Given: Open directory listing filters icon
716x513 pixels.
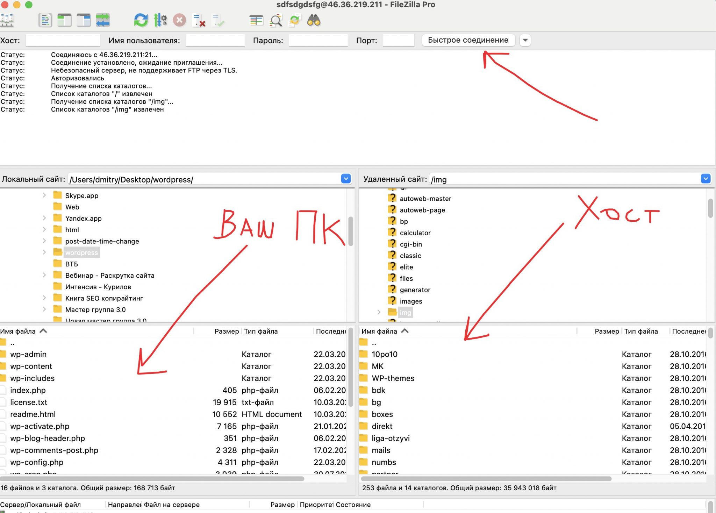Looking at the screenshot, I should tap(256, 20).
